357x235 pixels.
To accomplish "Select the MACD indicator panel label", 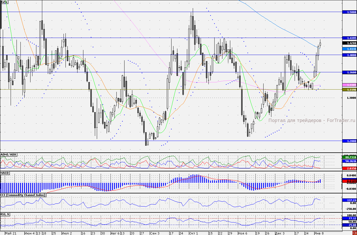I will [x=5, y=173].
